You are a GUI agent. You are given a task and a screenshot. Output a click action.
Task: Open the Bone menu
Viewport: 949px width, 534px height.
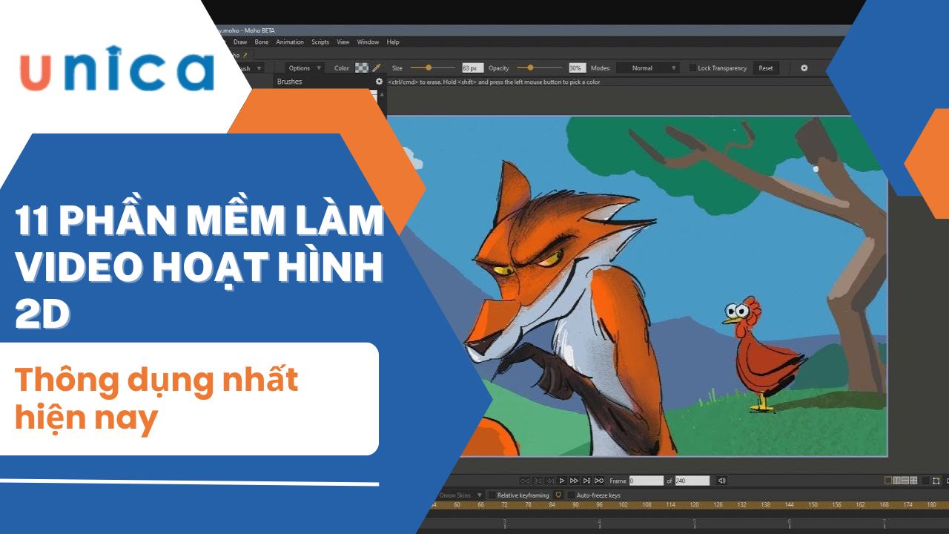click(x=262, y=42)
